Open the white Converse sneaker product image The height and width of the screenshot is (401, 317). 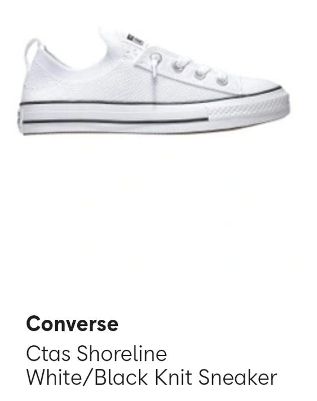click(154, 81)
